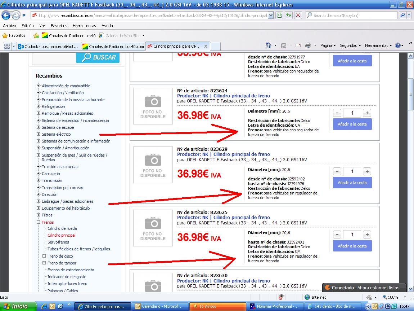Open the Servofrenos subcategory link
Image resolution: width=414 pixels, height=311 pixels.
click(x=58, y=242)
